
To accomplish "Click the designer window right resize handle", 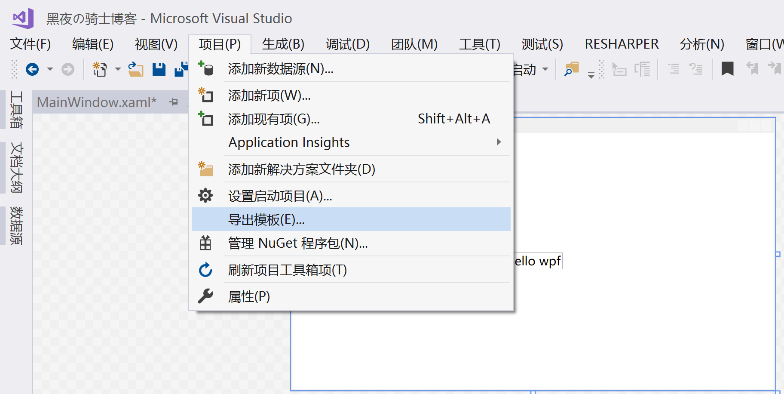I will [x=778, y=254].
